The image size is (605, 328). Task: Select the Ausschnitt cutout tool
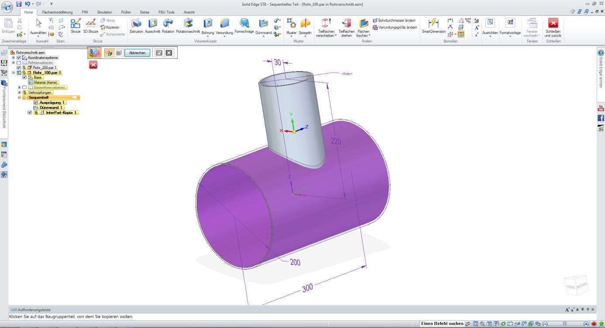(x=152, y=26)
